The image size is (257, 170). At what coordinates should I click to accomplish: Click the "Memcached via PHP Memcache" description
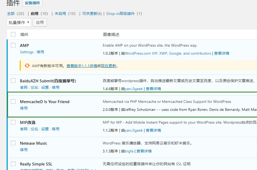[167, 102]
